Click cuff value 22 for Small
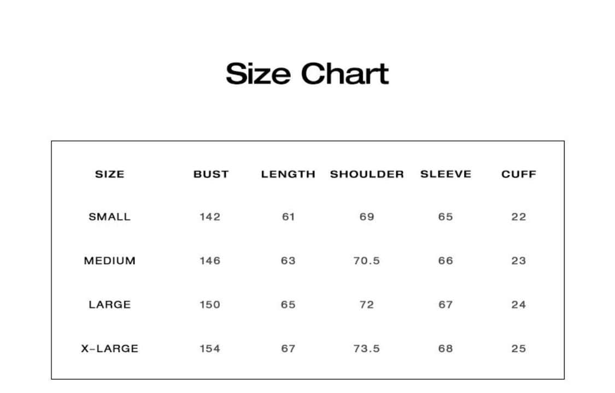 [519, 217]
